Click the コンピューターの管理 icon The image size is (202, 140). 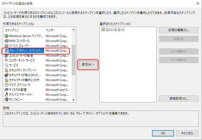6,55
